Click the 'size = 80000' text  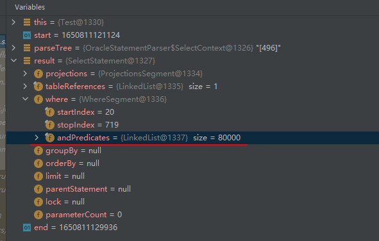tap(217, 138)
